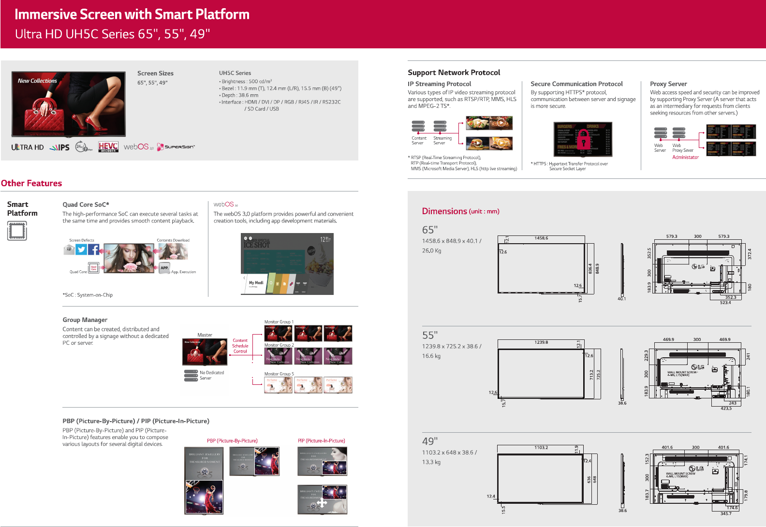Click the webOS logo above the platform description
This screenshot has width=766, height=527.
[x=226, y=205]
